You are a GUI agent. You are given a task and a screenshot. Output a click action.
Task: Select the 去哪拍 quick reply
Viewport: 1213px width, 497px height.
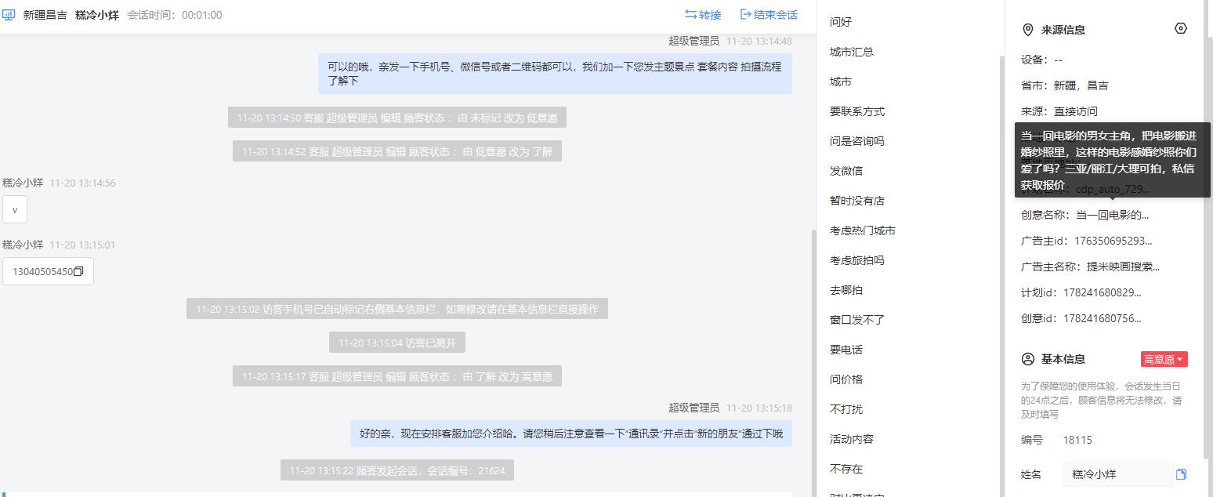pyautogui.click(x=846, y=290)
